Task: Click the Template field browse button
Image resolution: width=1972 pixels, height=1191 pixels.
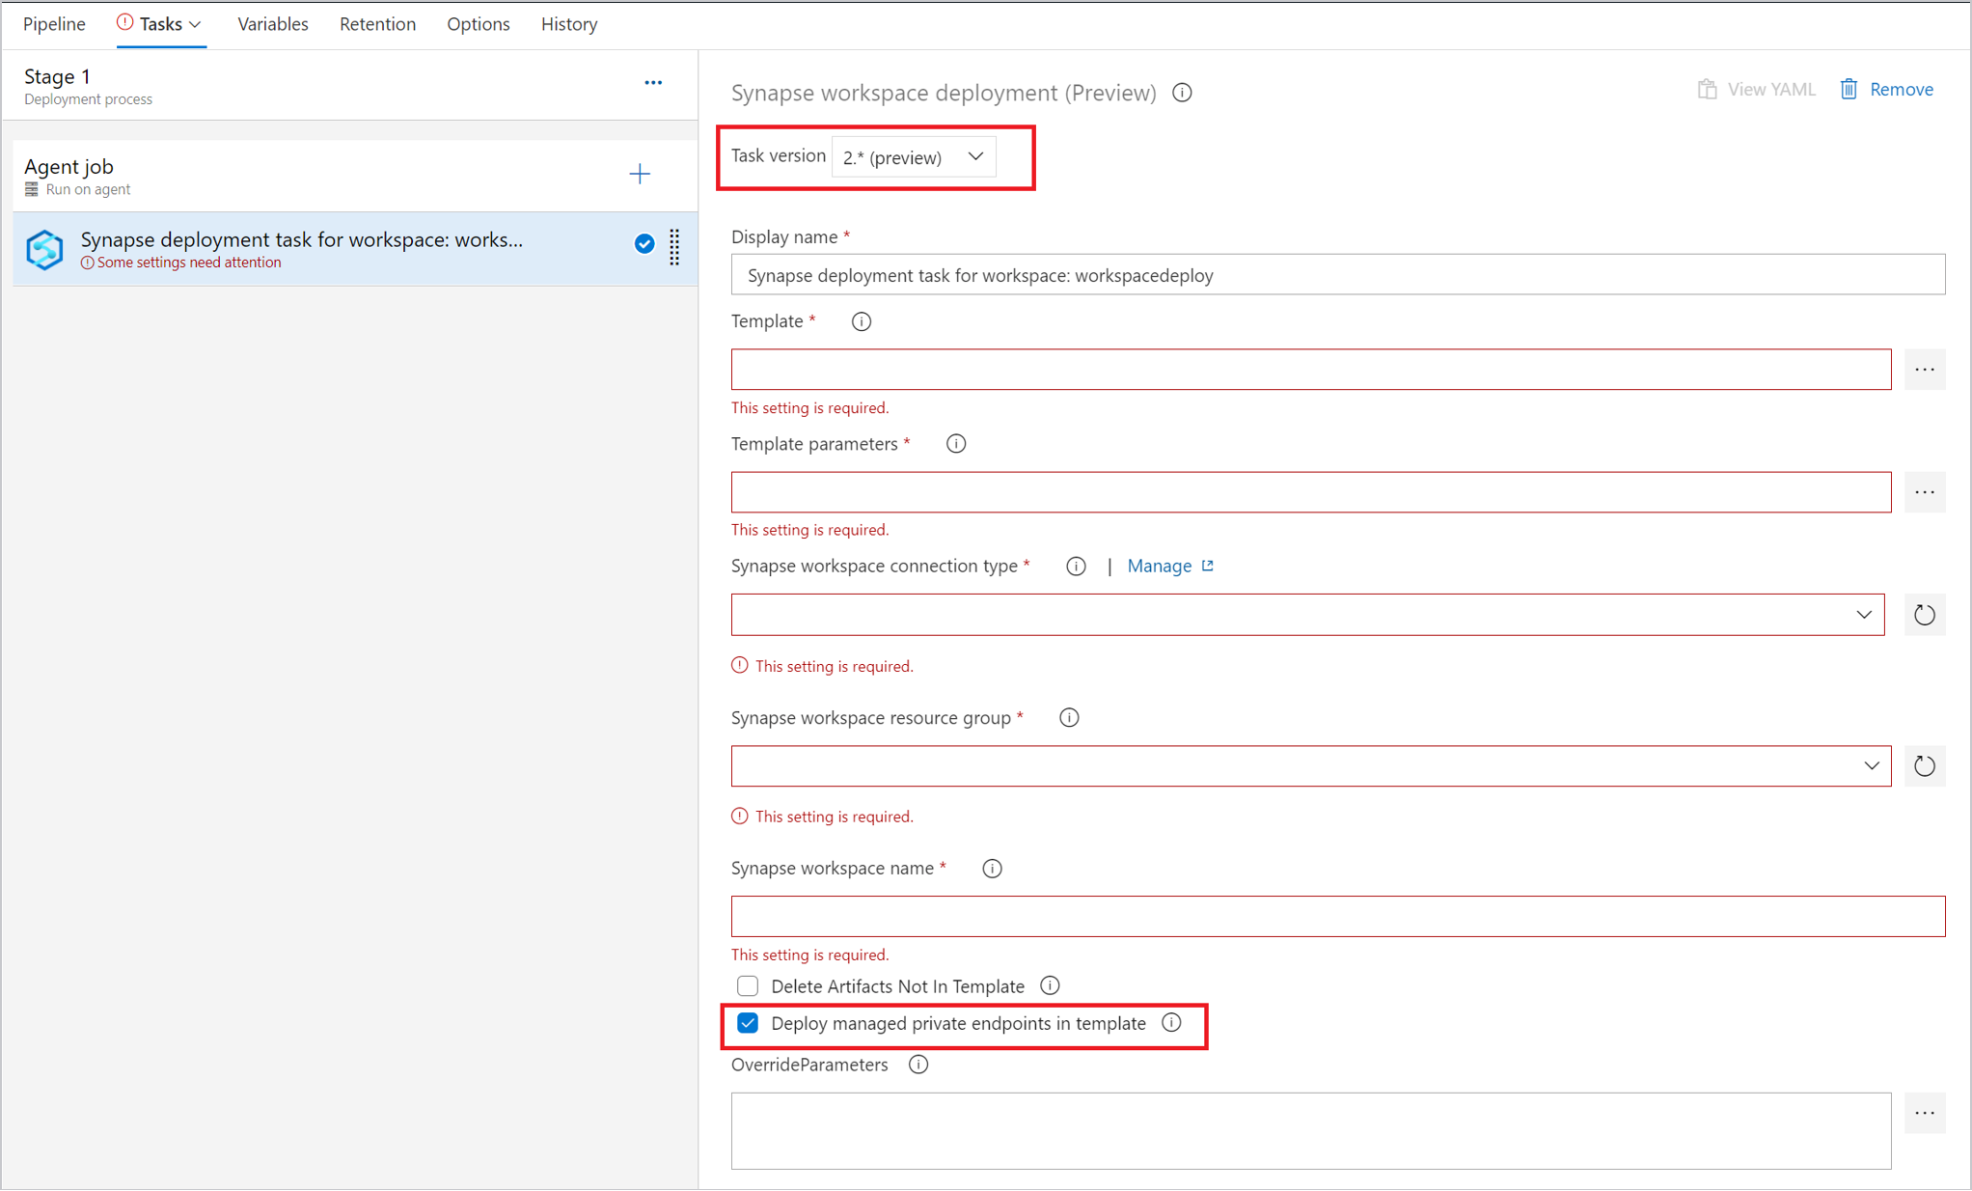Action: point(1926,370)
